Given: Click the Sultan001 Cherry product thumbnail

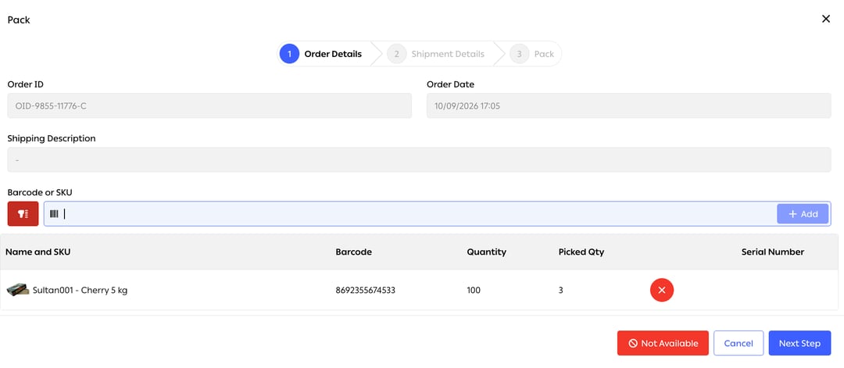Looking at the screenshot, I should 17,290.
